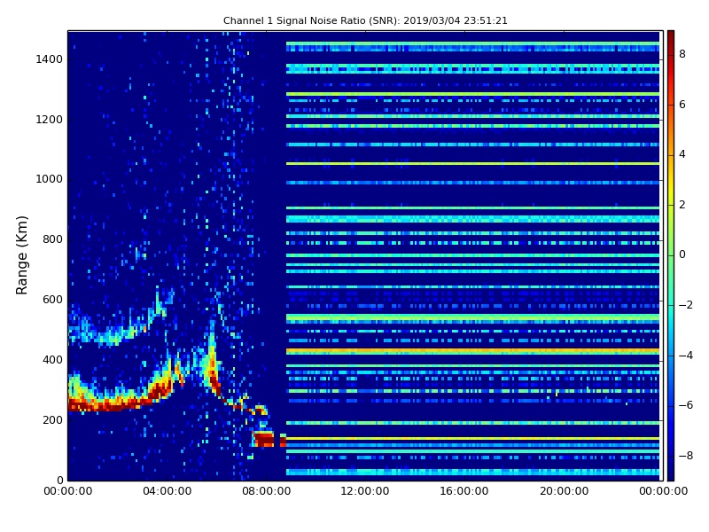Click the 1000 range tick label
The height and width of the screenshot is (532, 709).
tap(50, 179)
